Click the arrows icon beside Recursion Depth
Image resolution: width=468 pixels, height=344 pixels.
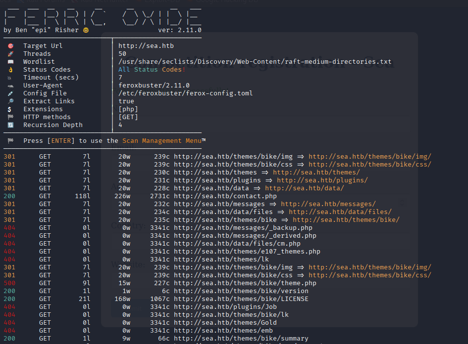(11, 125)
